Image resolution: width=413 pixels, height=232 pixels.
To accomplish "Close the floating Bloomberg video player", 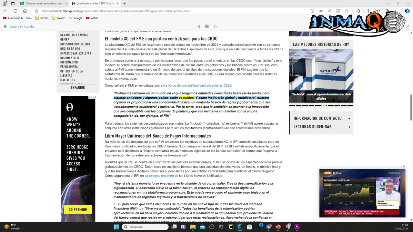I will tap(403, 167).
